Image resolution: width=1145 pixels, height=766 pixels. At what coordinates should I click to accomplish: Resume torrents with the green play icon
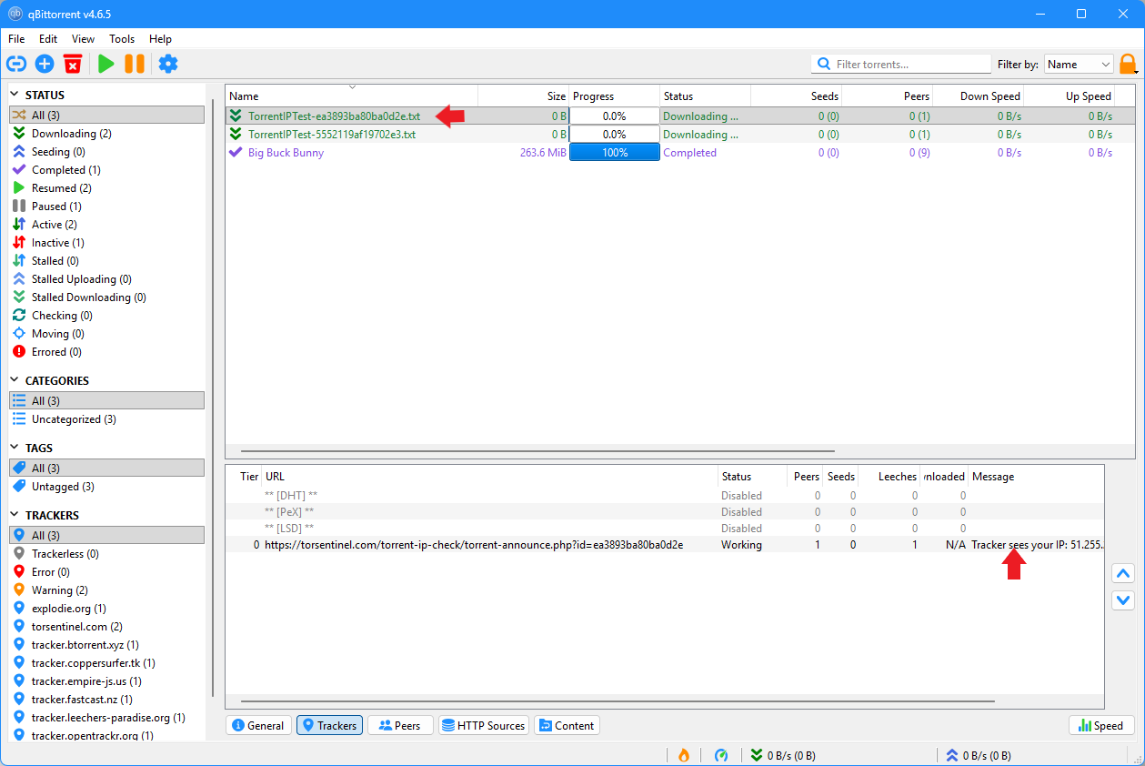(106, 64)
